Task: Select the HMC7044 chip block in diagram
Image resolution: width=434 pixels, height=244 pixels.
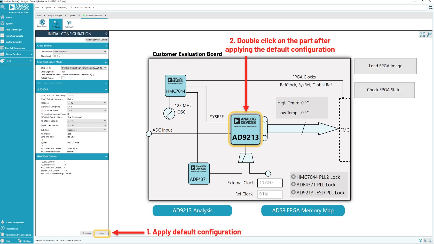Action: (x=176, y=86)
